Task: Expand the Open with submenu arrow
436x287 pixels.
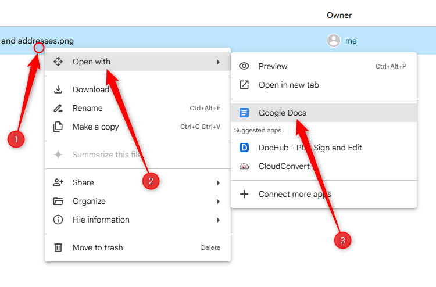Action: [x=218, y=62]
